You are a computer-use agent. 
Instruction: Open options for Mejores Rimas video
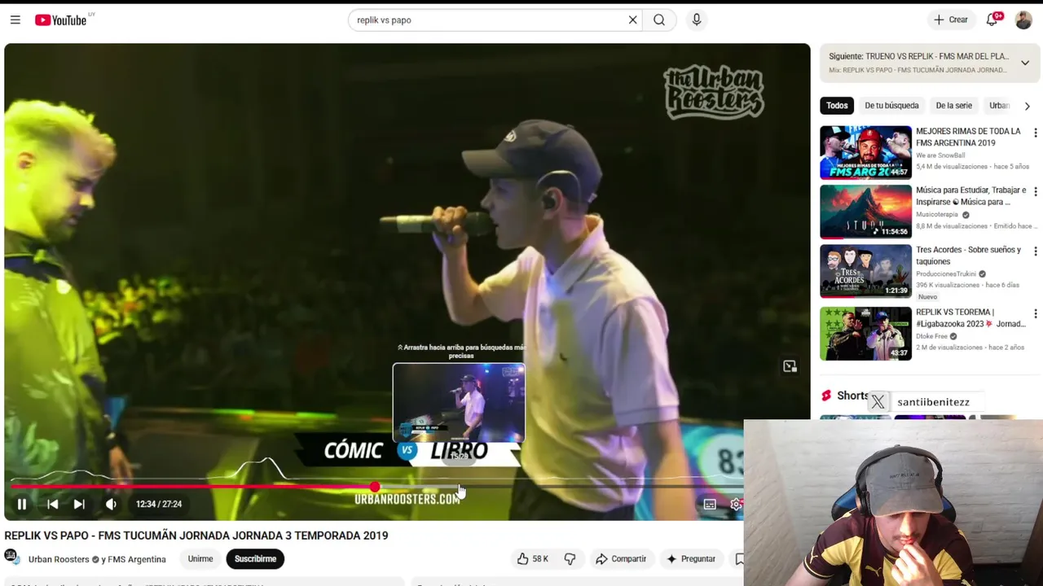click(1036, 133)
